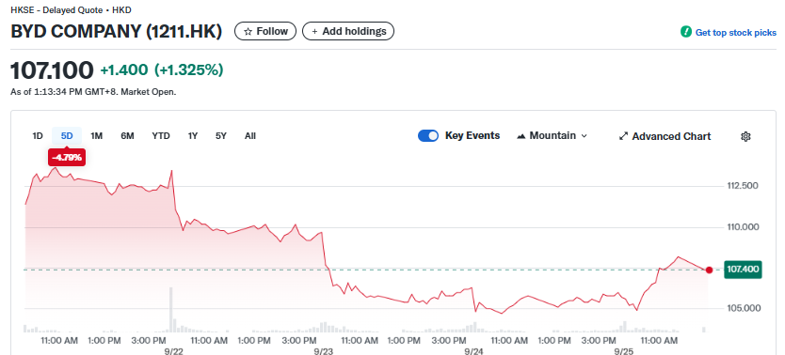The height and width of the screenshot is (355, 785).
Task: Click the Add holdings button
Action: [348, 31]
